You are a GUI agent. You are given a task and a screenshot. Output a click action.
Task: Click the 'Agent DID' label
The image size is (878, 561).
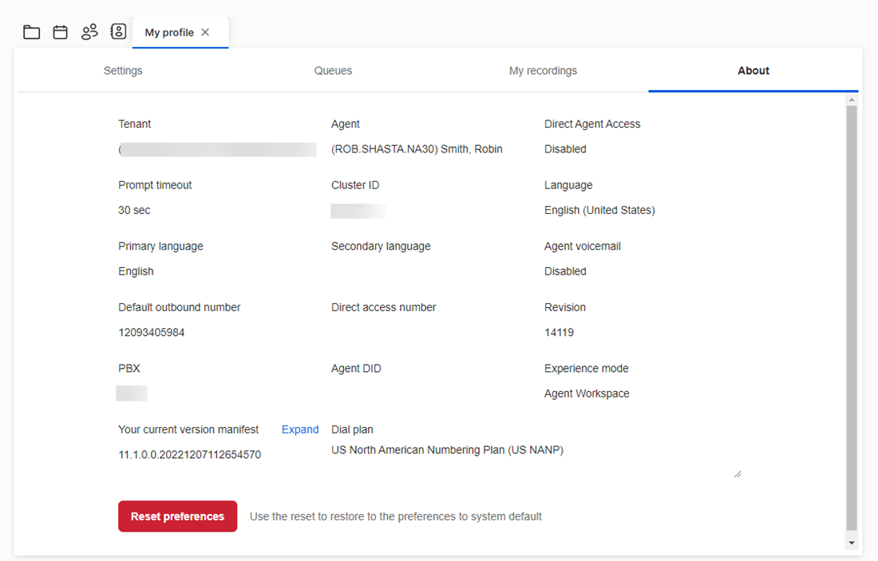(x=356, y=369)
